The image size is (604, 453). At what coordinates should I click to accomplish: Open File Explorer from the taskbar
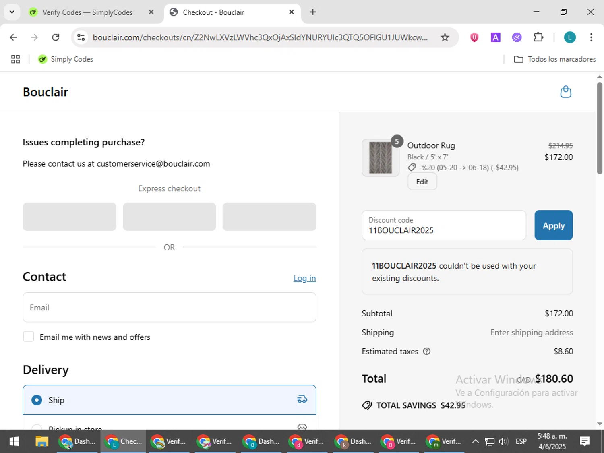coord(42,441)
